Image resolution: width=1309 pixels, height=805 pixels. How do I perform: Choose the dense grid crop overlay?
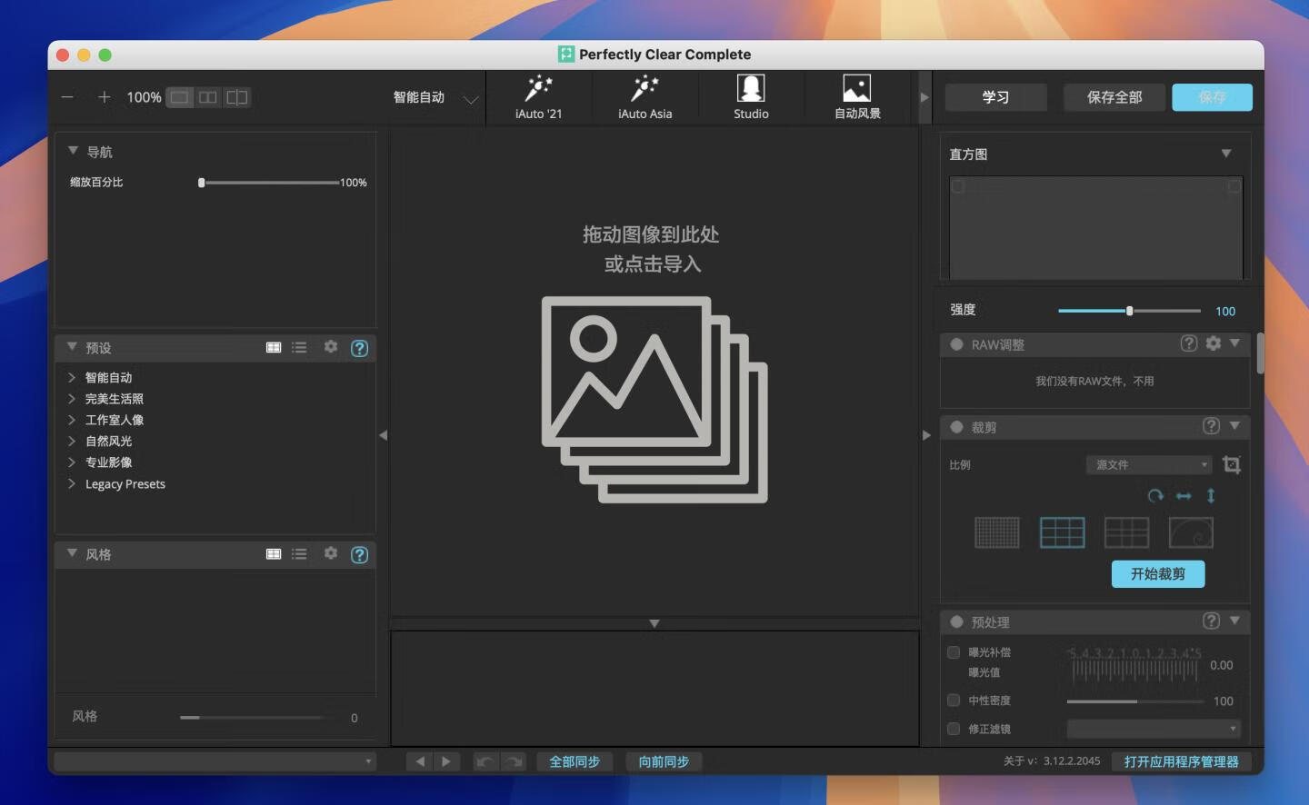[997, 532]
